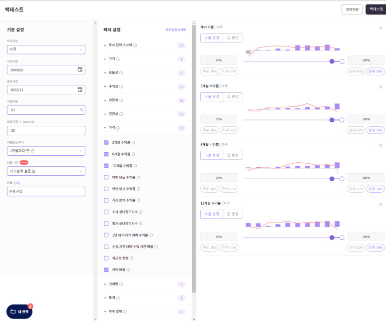Viewport: 386px width, 321px height.
Task: Enable the 이번 년도 수익률 checkbox
Action: pos(106,177)
